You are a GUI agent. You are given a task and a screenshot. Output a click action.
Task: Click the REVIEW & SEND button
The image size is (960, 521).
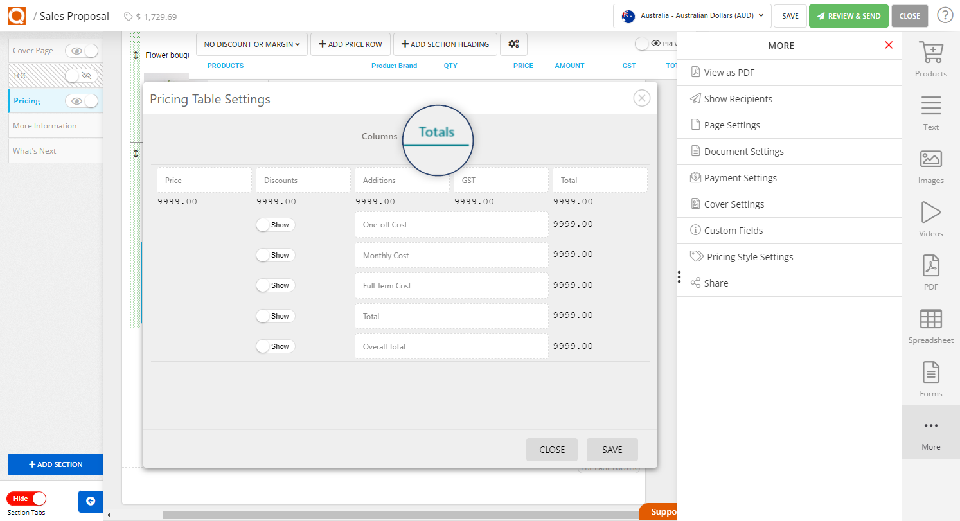(x=848, y=15)
